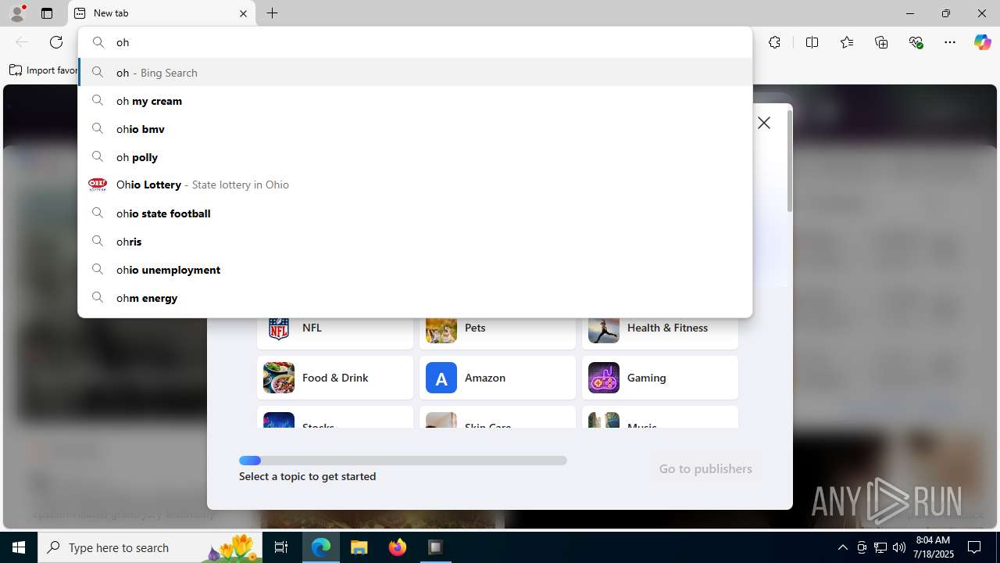1000x563 pixels.
Task: Open Browser essentials heart icon
Action: pyautogui.click(x=916, y=42)
